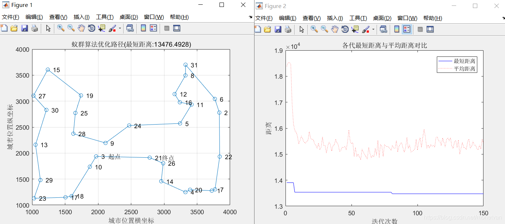Select Brush data tool in Figure 1
Image resolution: width=505 pixels, height=224 pixels.
[x=112, y=28]
